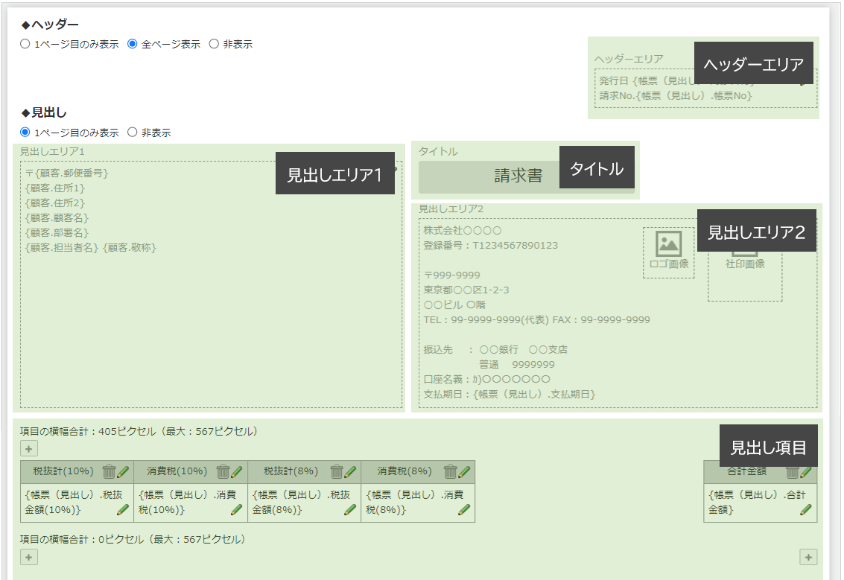This screenshot has width=844, height=580.
Task: Select 非表示 for 見出し
Action: 133,132
